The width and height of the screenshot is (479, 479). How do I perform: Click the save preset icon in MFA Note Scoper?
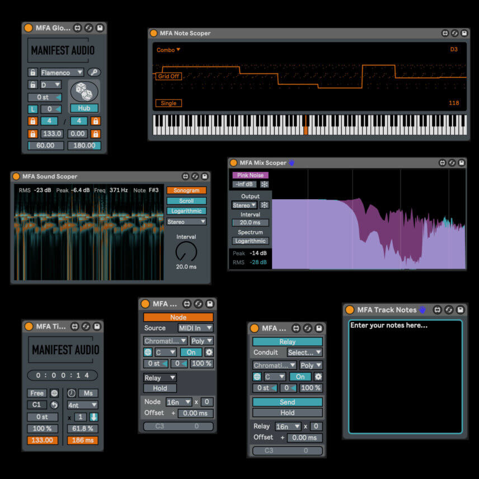tap(464, 34)
